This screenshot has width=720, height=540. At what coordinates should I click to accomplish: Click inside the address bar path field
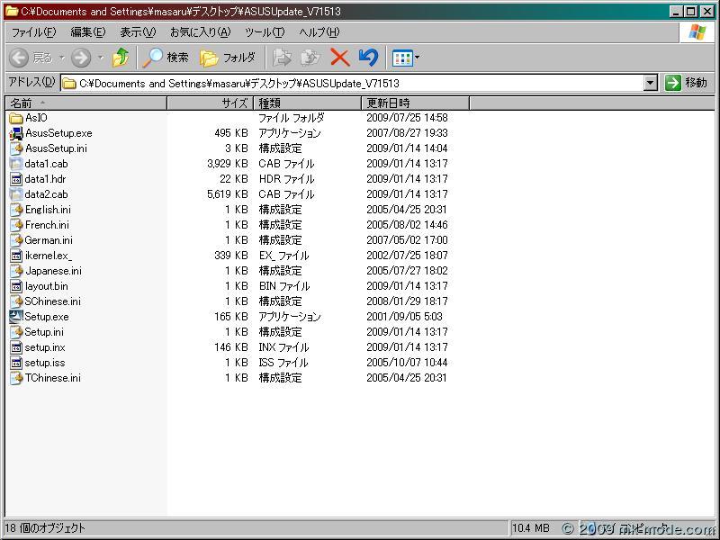[360, 82]
